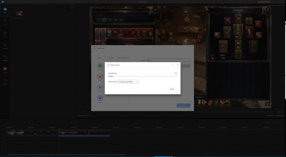
Task: Toggle fullscreen preview icon
Action: [x=282, y=112]
